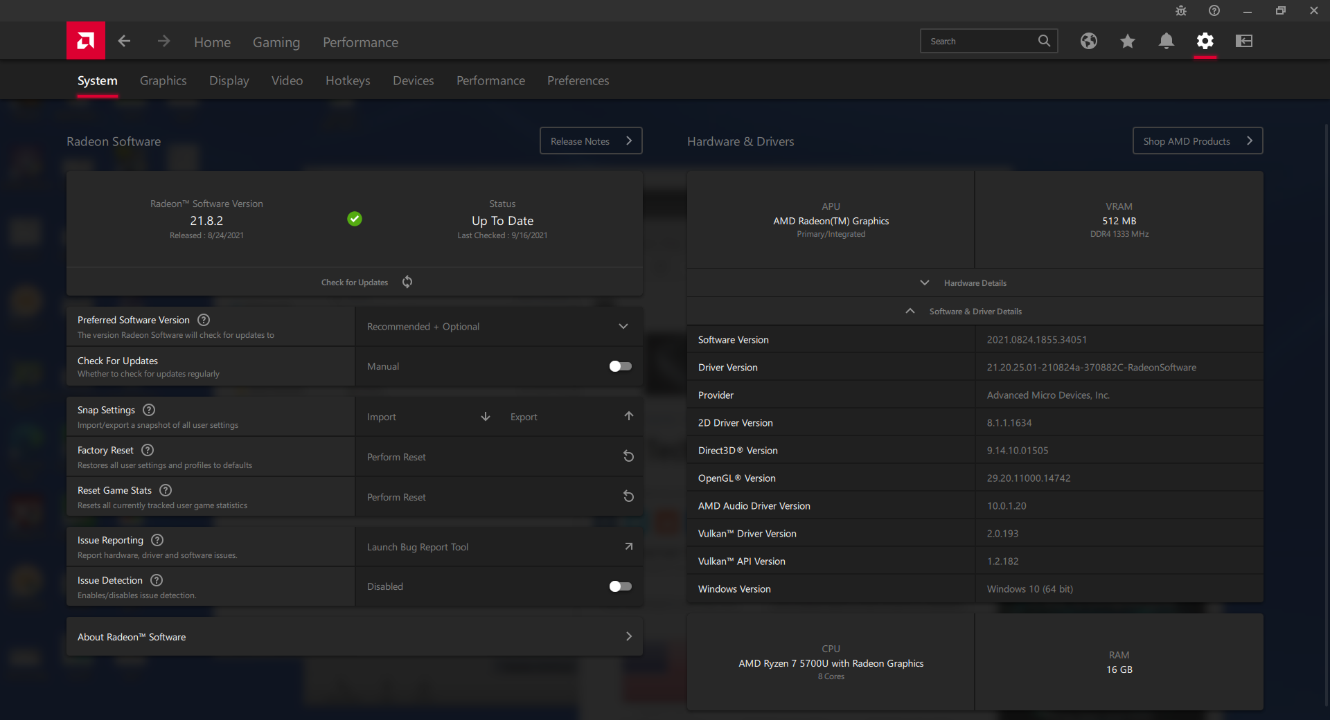Screen dimensions: 1330x720
Task: Show help for Reset Game Stats
Action: (x=166, y=490)
